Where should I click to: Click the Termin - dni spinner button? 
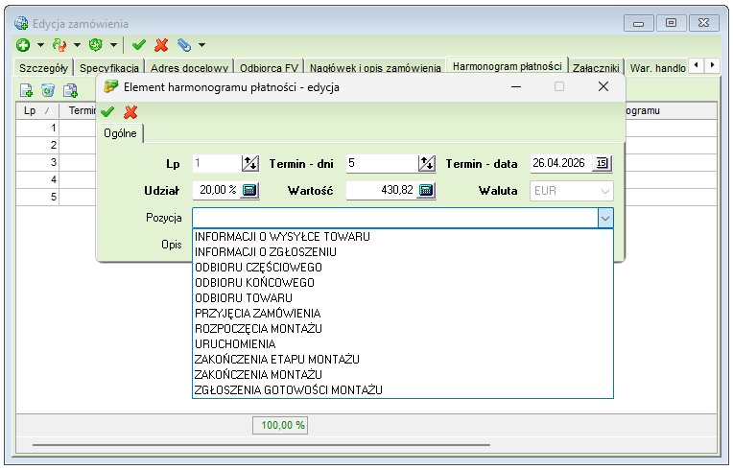tap(426, 163)
